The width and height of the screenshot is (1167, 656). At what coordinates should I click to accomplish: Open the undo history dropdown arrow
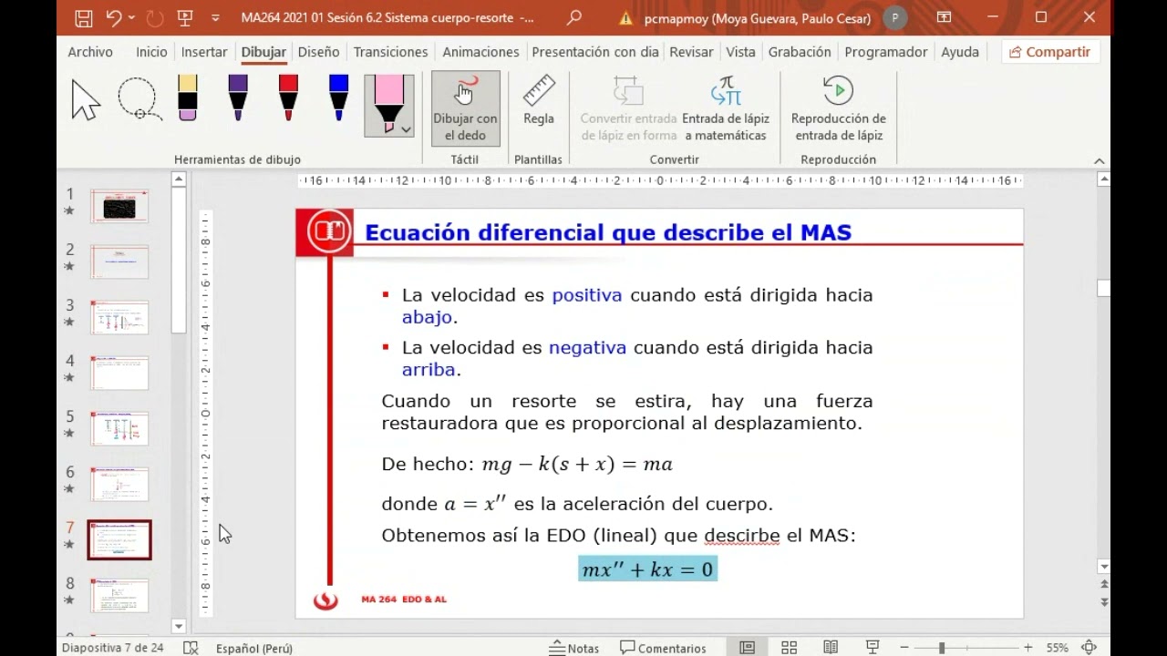[x=132, y=17]
